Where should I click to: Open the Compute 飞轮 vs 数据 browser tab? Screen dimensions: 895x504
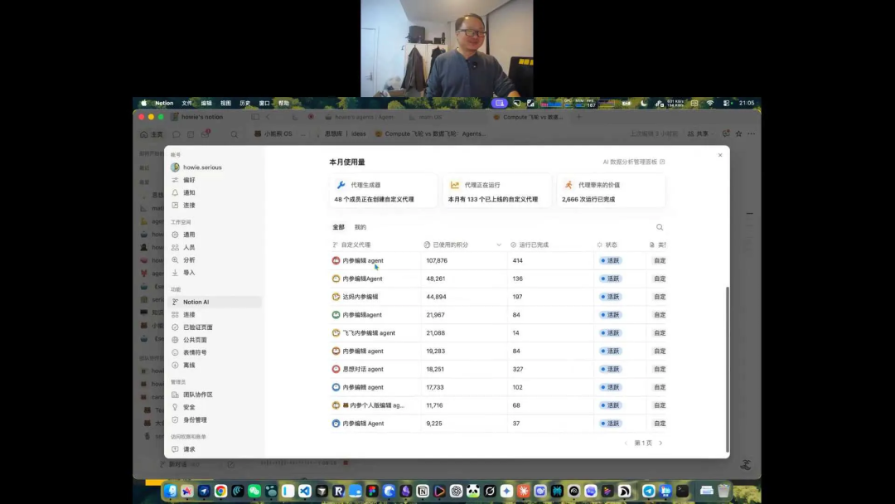528,117
